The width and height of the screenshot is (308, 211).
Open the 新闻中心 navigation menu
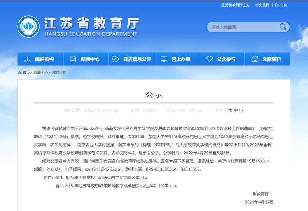coord(85,59)
